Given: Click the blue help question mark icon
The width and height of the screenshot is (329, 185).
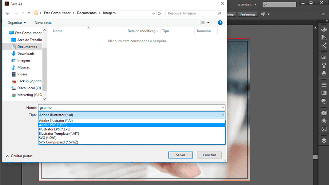Looking at the screenshot, I should tap(220, 23).
